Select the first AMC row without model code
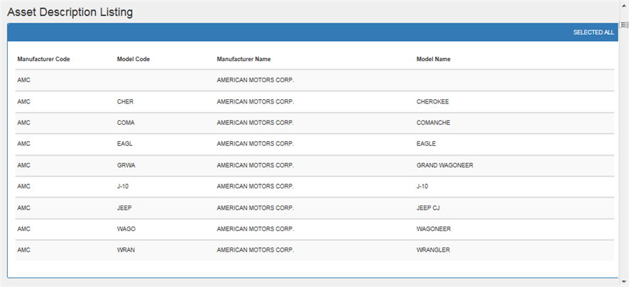The height and width of the screenshot is (287, 629). [314, 81]
